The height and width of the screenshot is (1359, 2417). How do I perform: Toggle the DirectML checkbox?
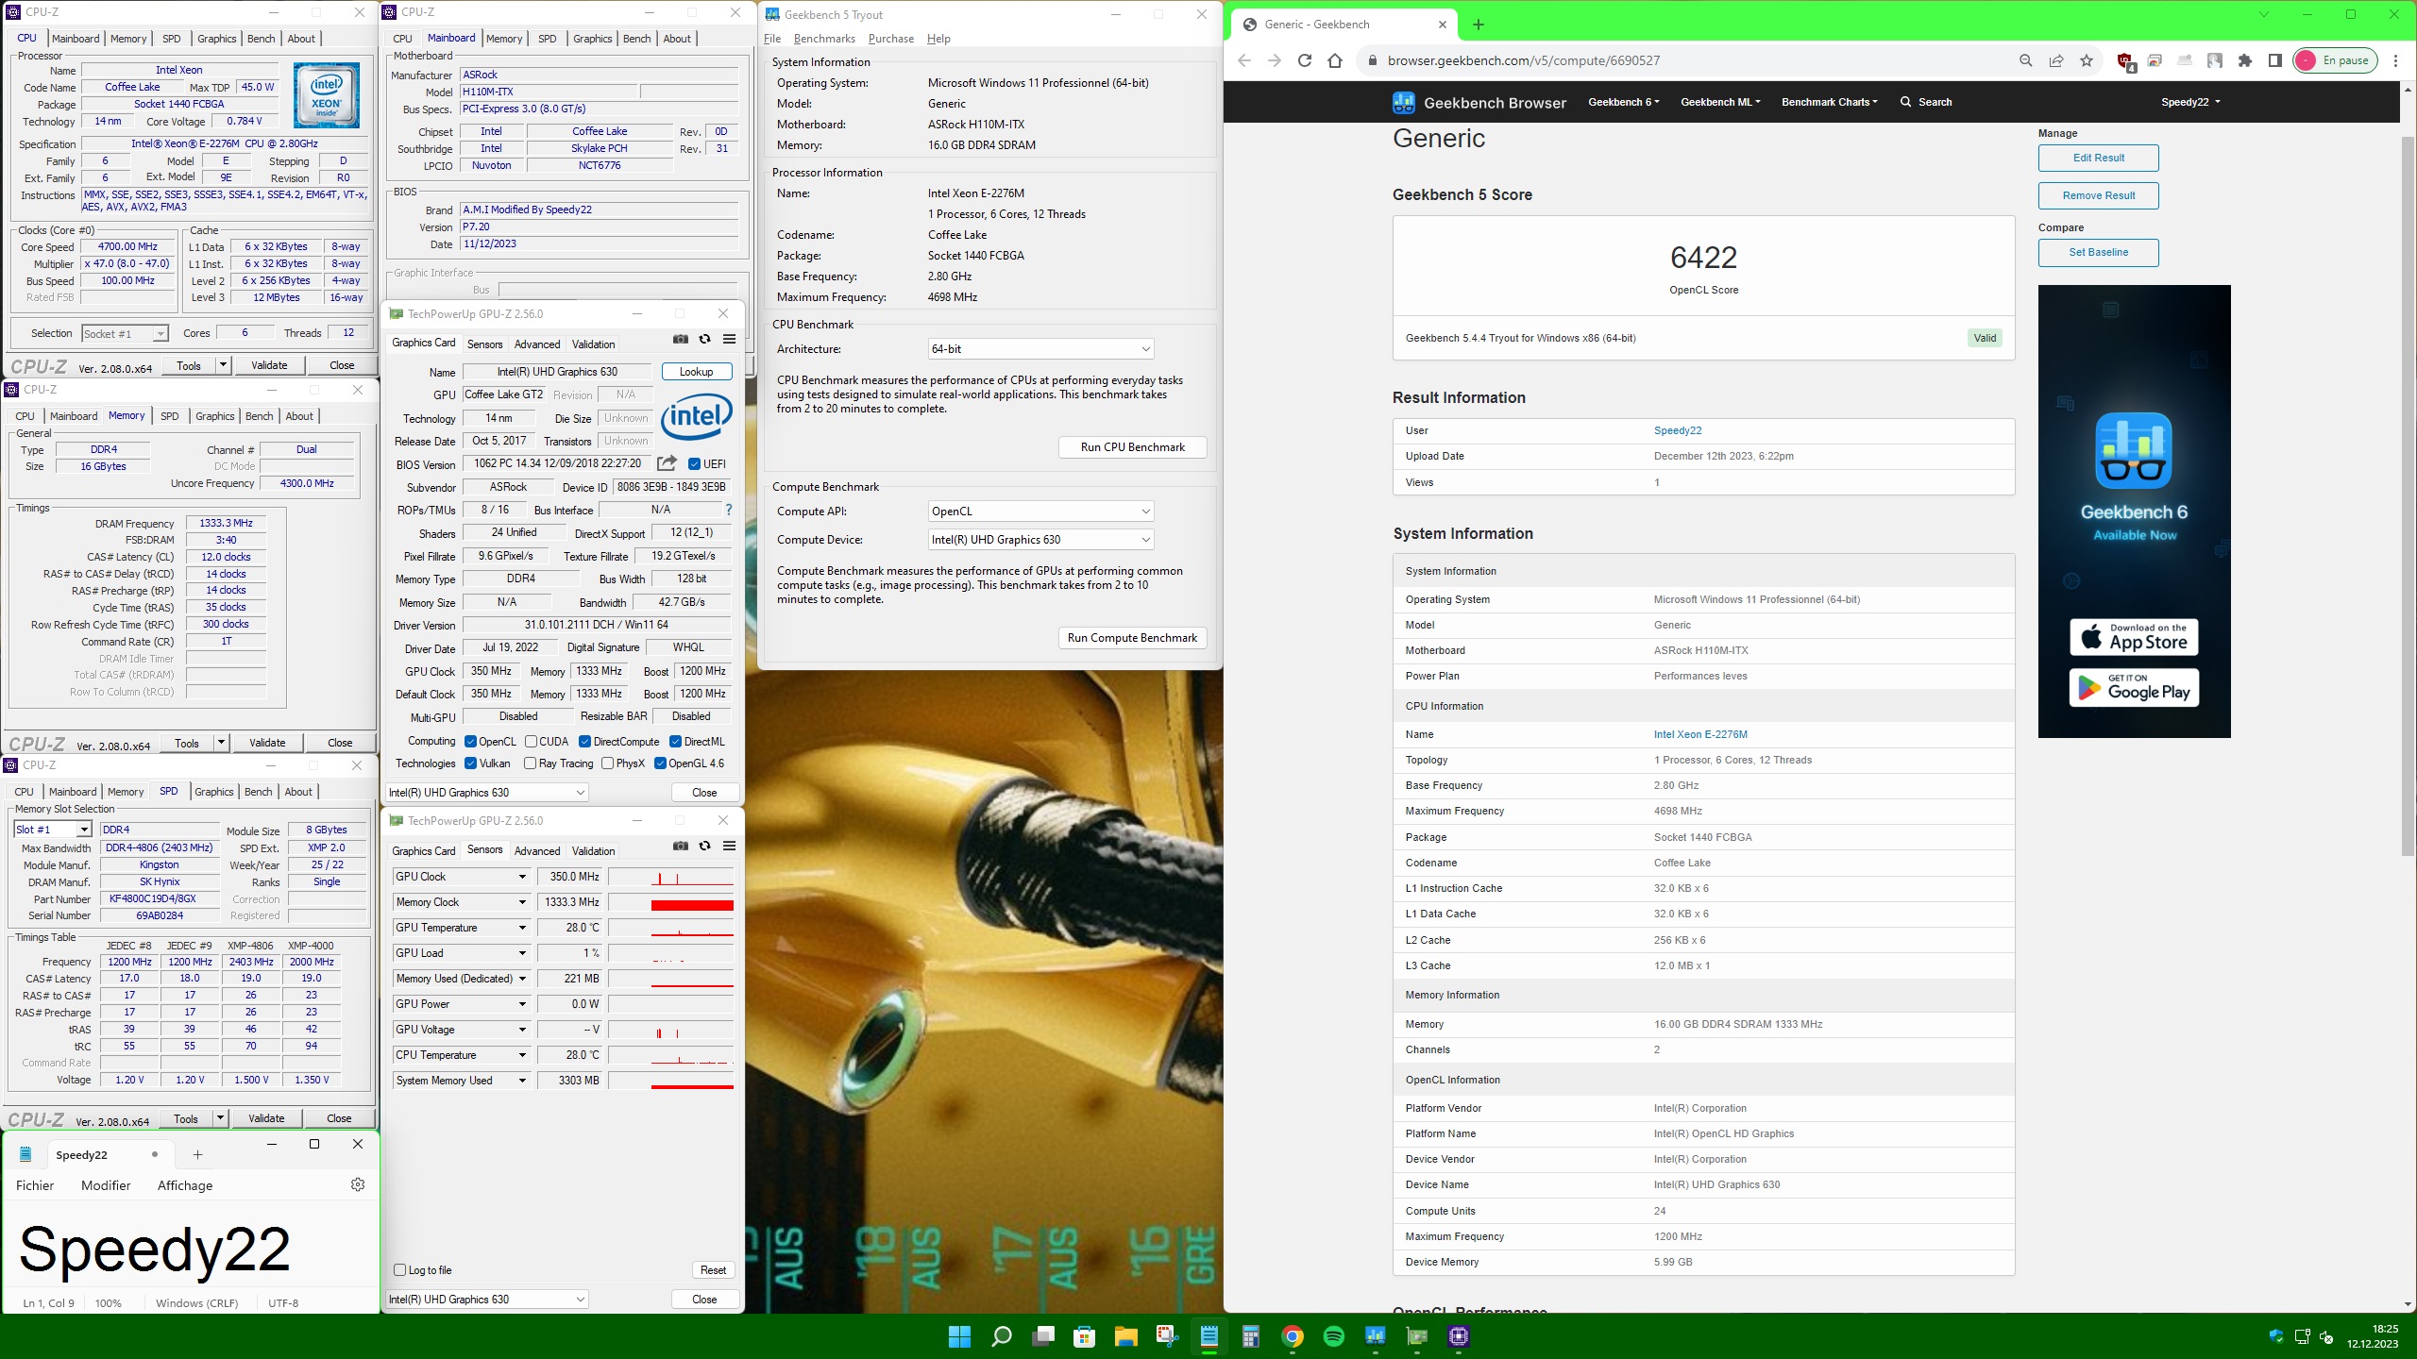pos(675,742)
